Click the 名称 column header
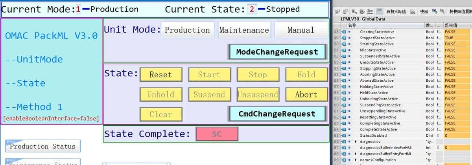Viewport: 472px width, 165px height. 352,25
